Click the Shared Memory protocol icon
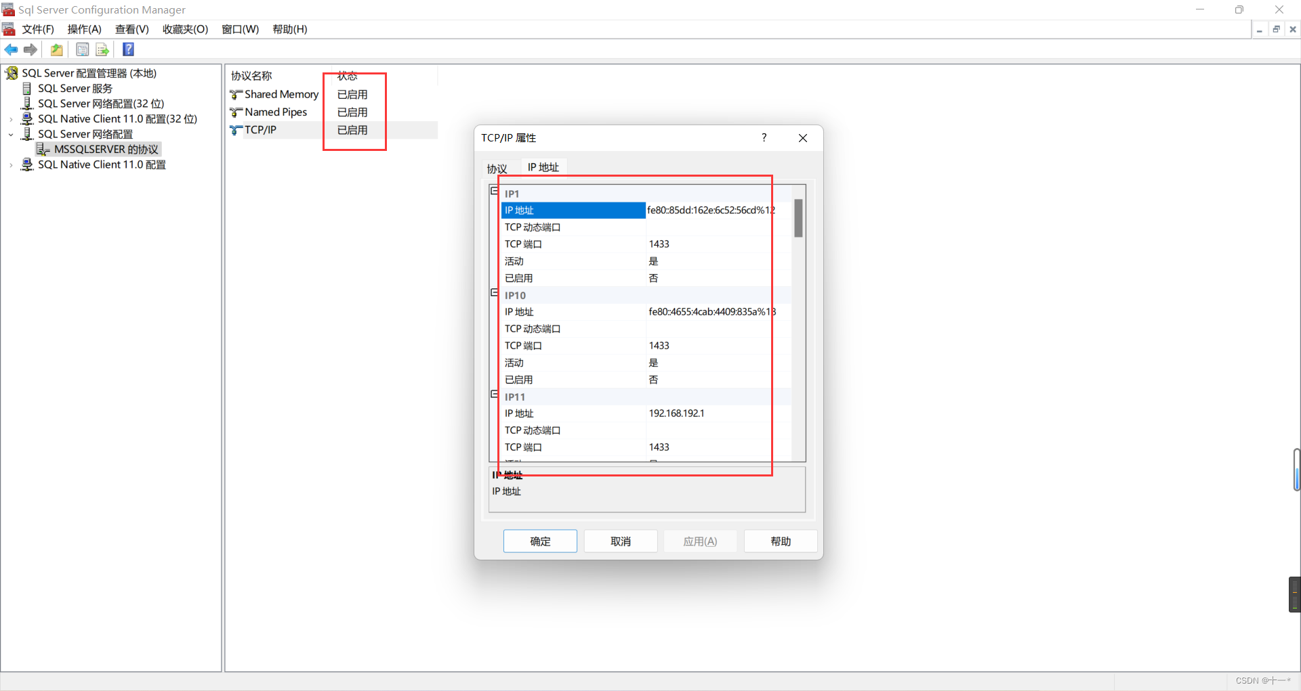The image size is (1301, 691). 236,95
